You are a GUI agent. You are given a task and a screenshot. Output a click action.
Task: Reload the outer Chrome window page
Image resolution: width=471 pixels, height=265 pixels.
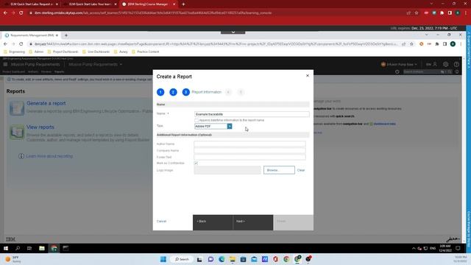point(21,13)
